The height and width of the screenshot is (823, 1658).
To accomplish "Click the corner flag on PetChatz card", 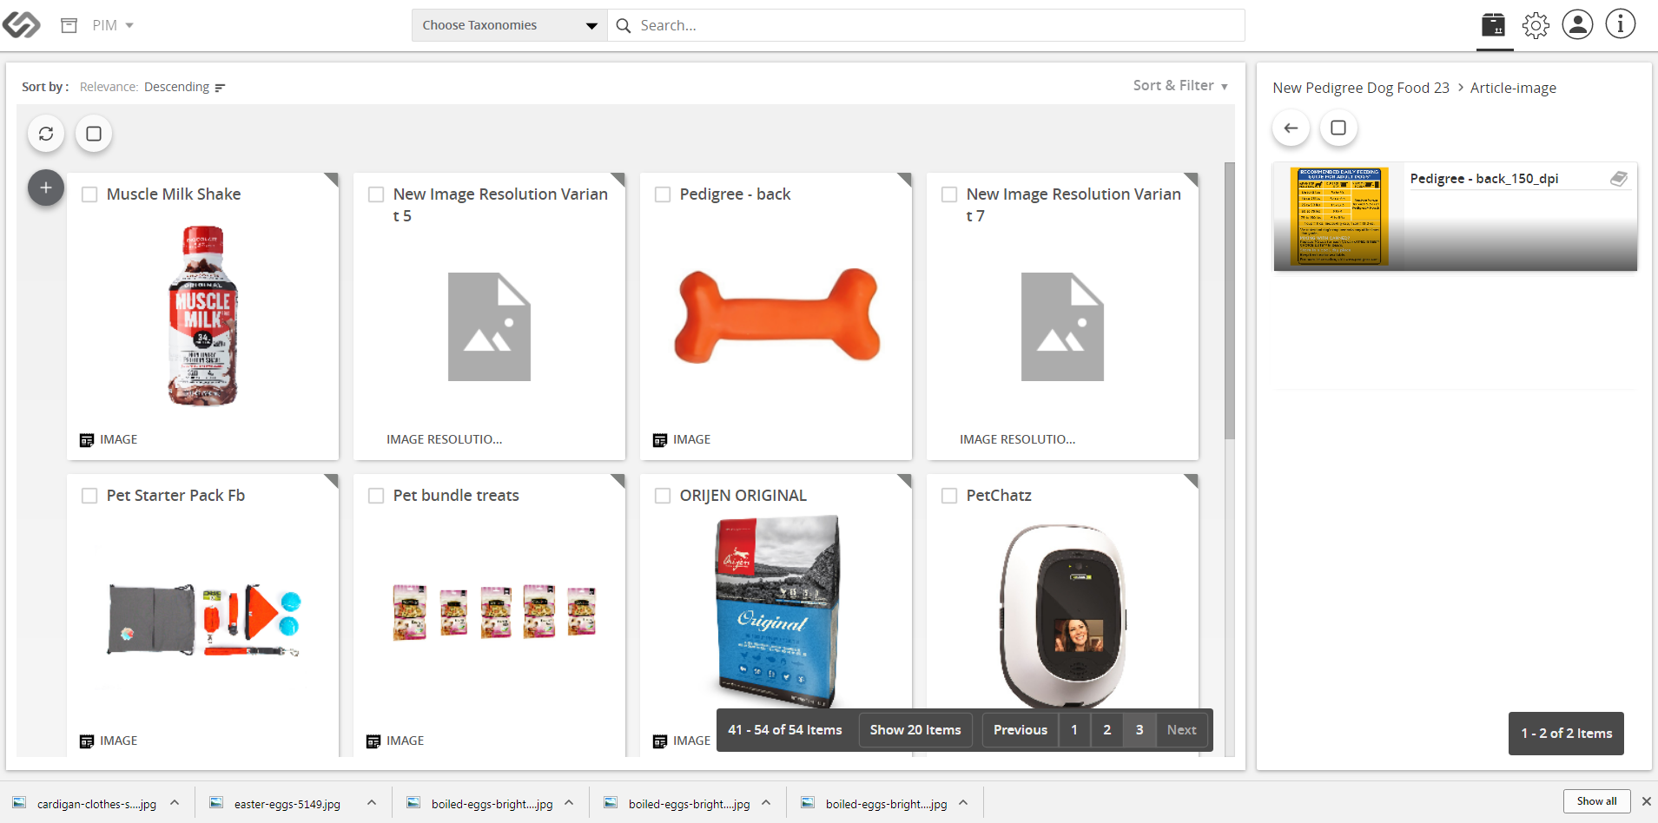I will (x=1192, y=480).
